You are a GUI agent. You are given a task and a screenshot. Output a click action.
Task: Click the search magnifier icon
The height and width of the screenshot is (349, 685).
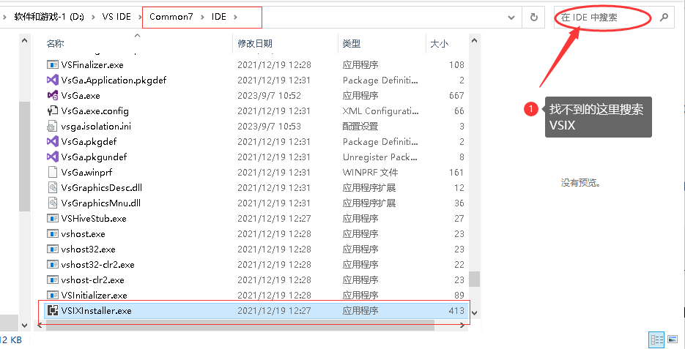pos(664,18)
